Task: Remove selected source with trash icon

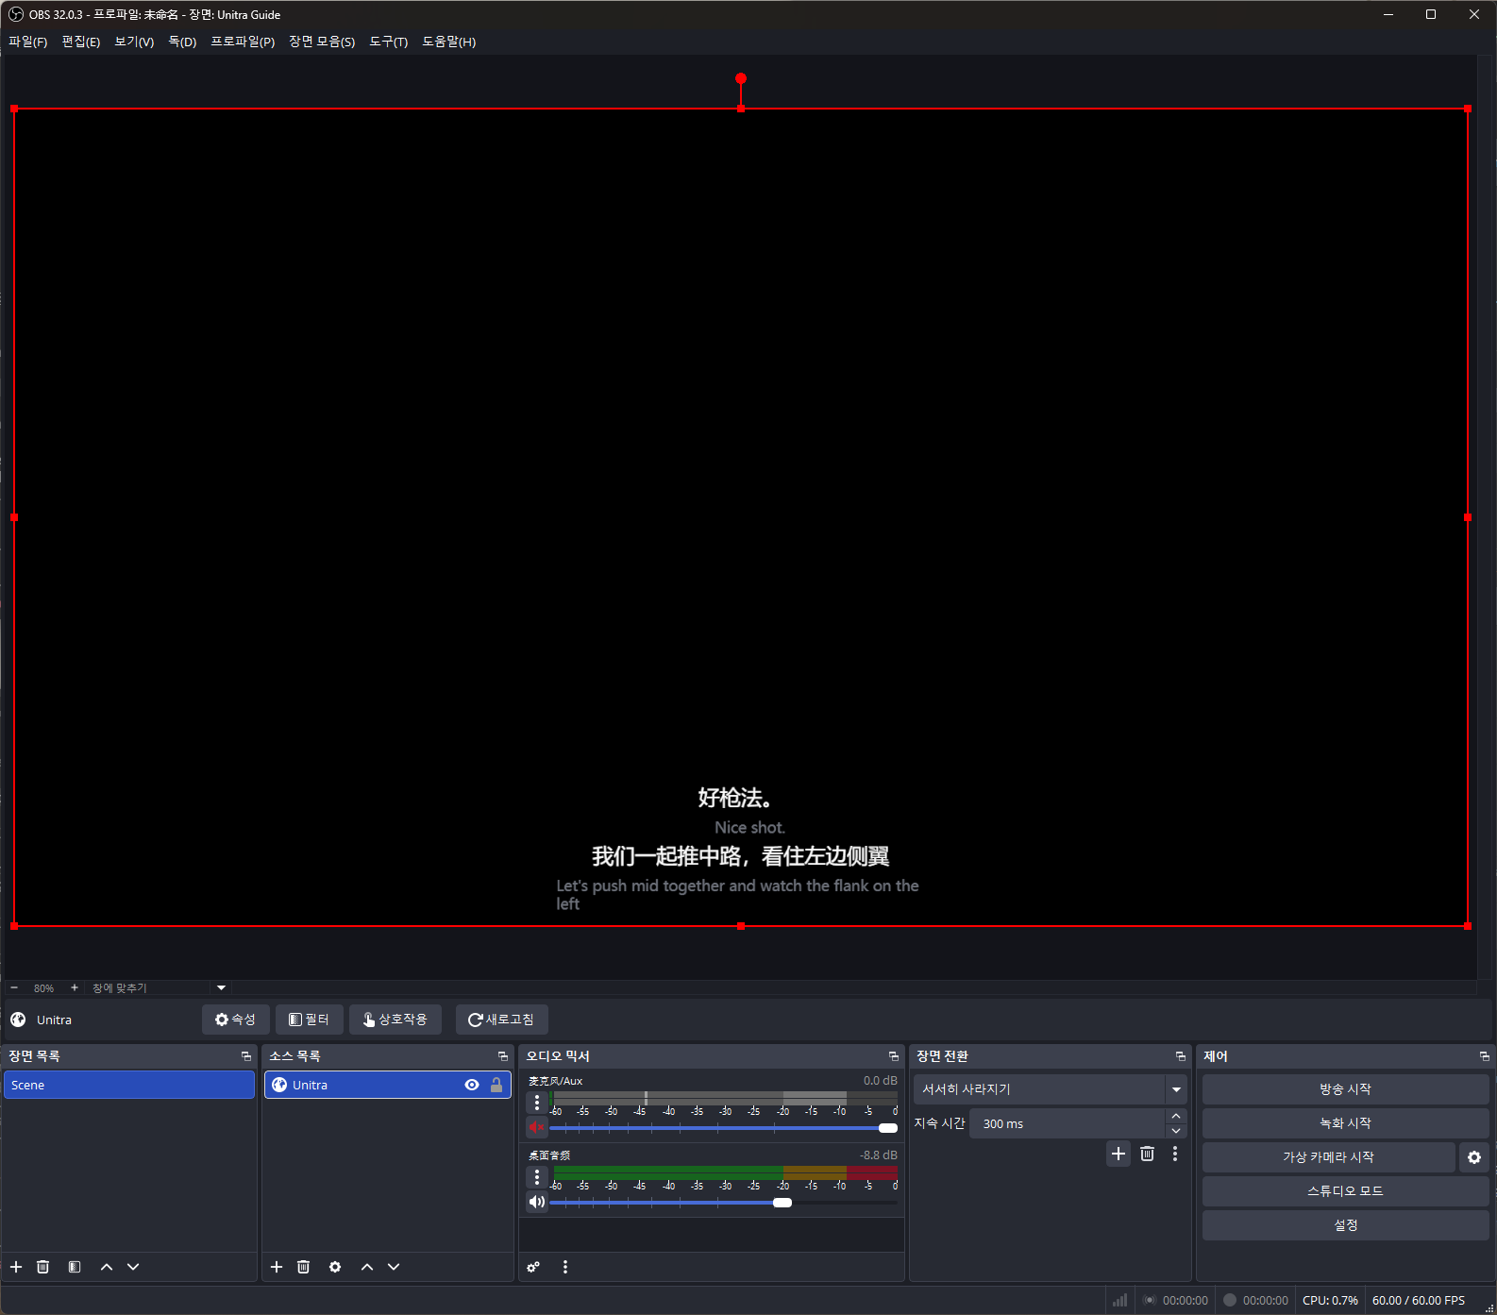Action: (x=303, y=1267)
